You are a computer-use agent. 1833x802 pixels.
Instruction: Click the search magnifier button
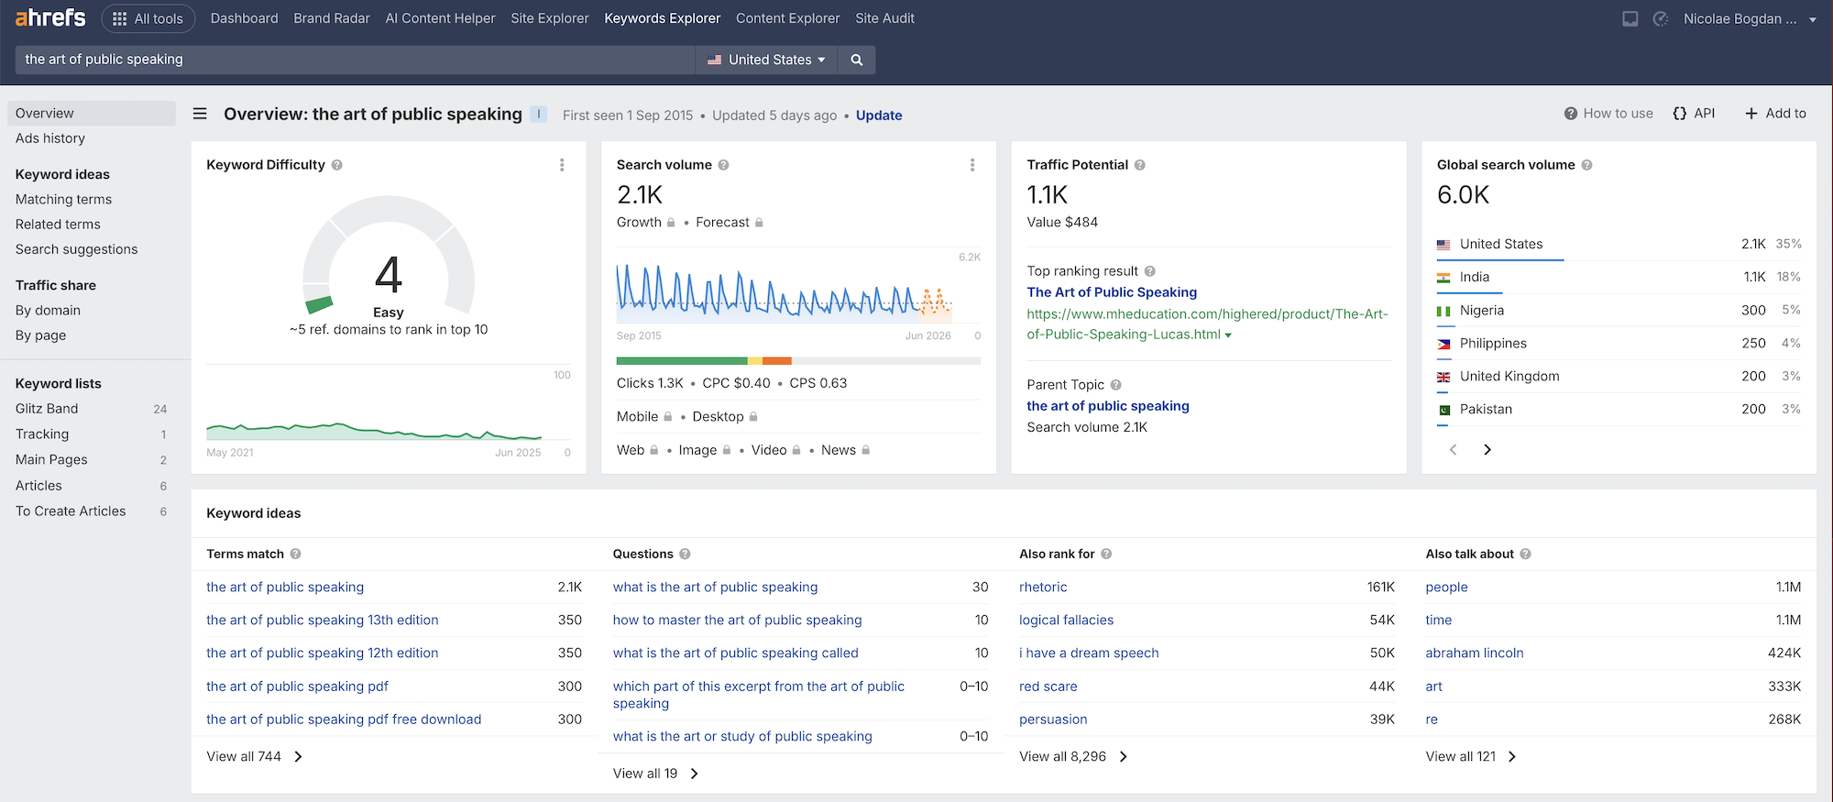tap(857, 60)
